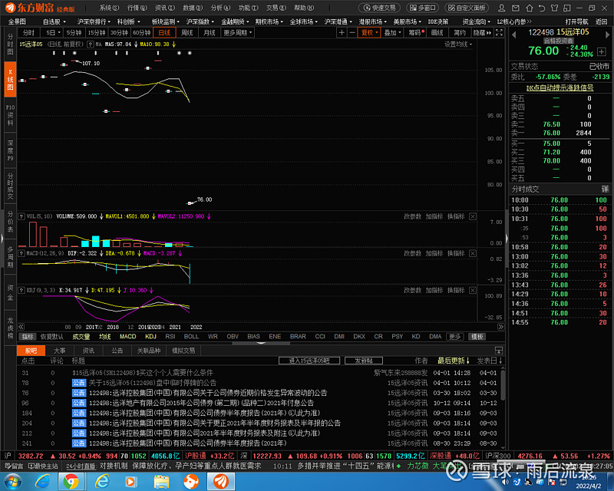Open the file explorer folder on taskbar
The height and width of the screenshot is (491, 614).
(x=161, y=481)
